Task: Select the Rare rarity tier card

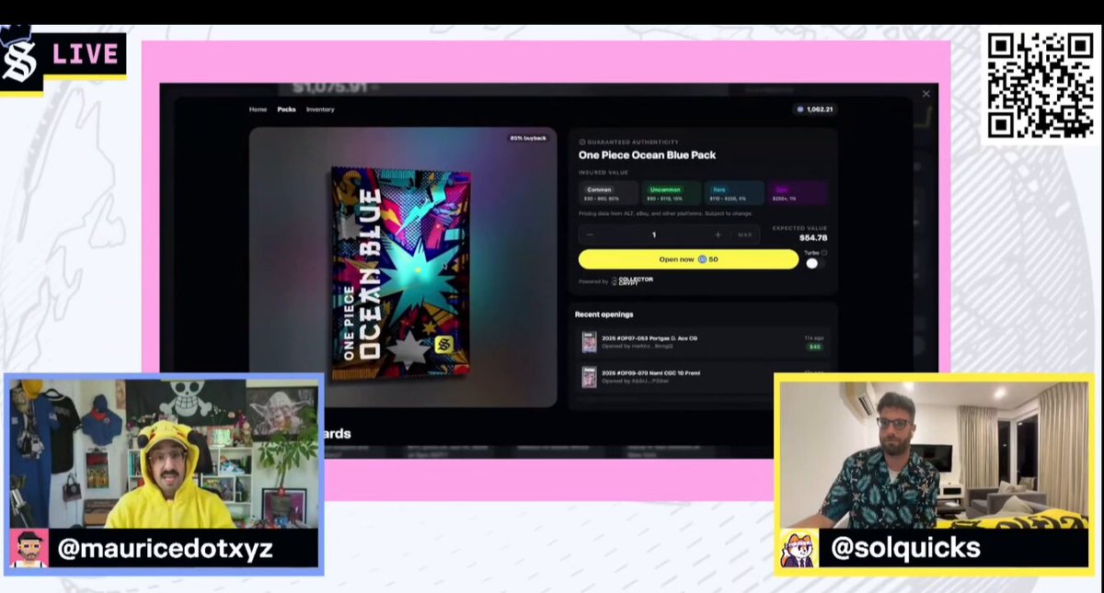Action: [x=734, y=192]
